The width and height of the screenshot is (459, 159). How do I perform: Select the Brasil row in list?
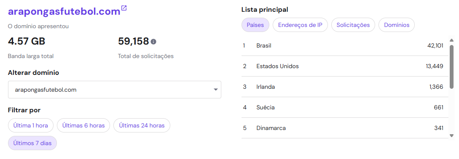(345, 45)
